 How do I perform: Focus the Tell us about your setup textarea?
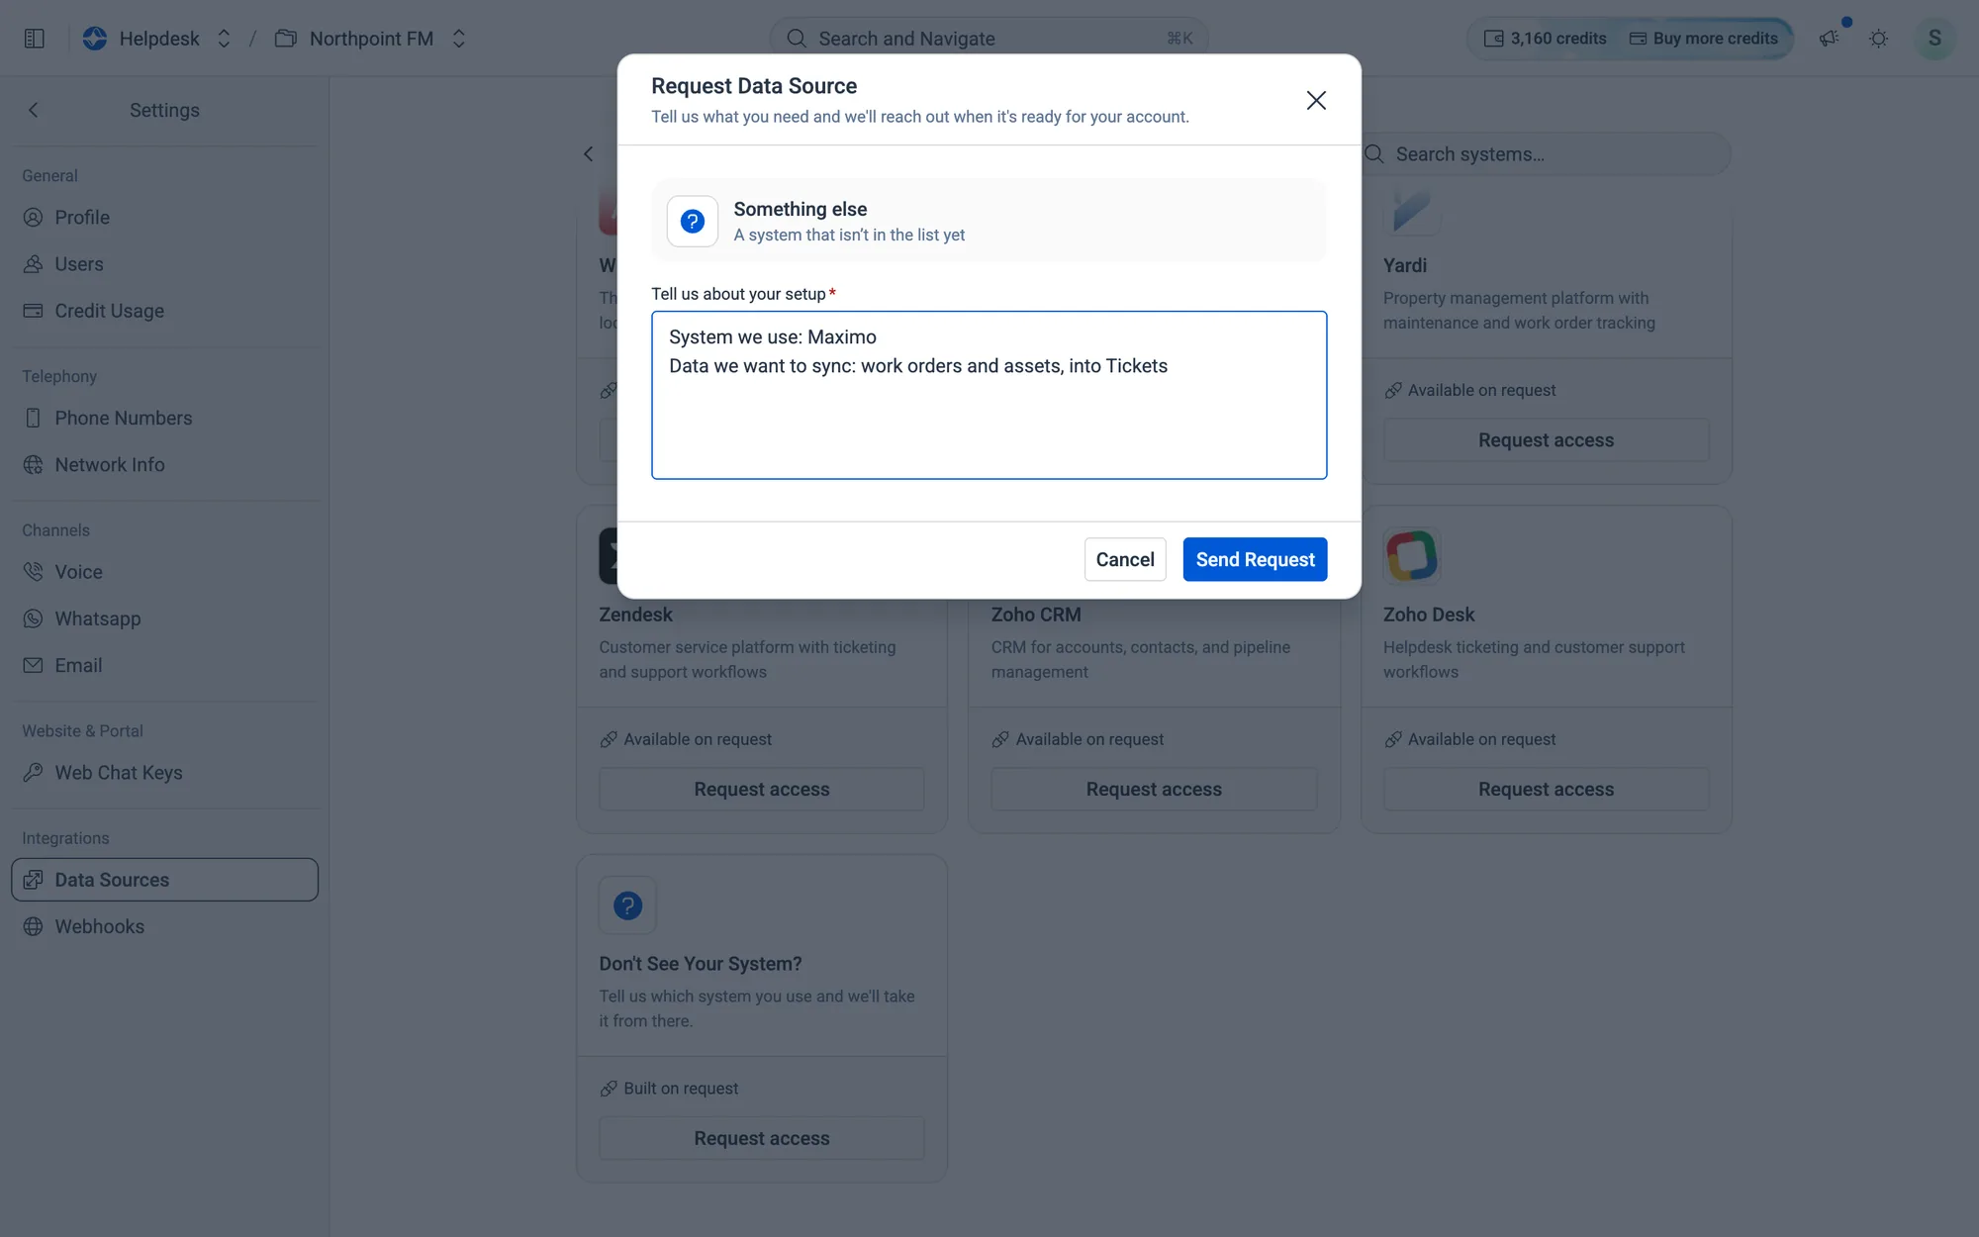[x=989, y=396]
